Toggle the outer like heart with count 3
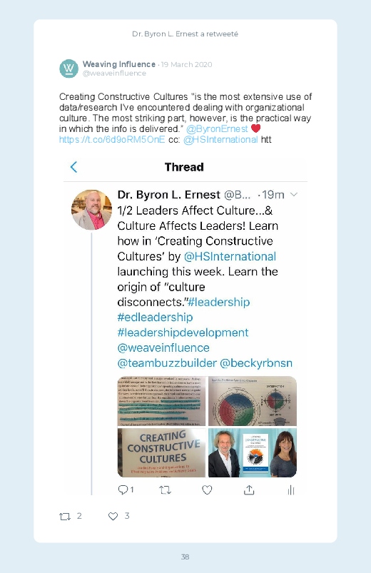 [113, 516]
